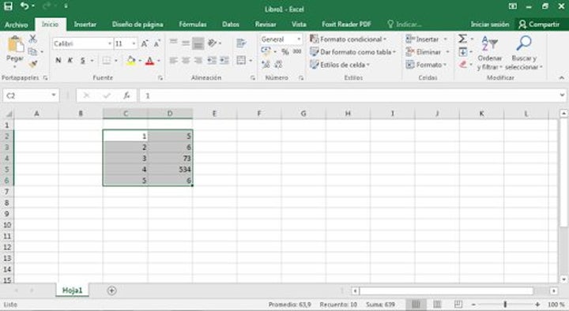Align text to middle of cell
This screenshot has height=311, width=569.
point(186,43)
